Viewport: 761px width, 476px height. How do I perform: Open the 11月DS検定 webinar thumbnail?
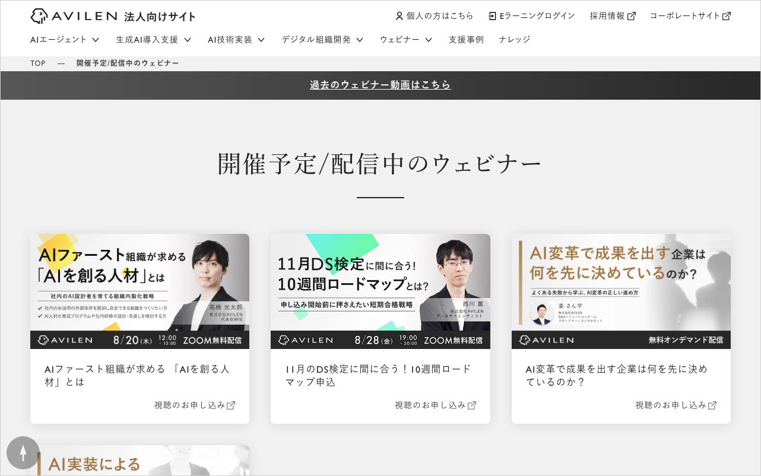(380, 291)
